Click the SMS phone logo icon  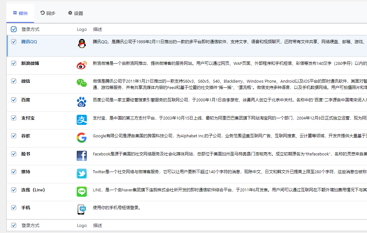[x=82, y=209]
